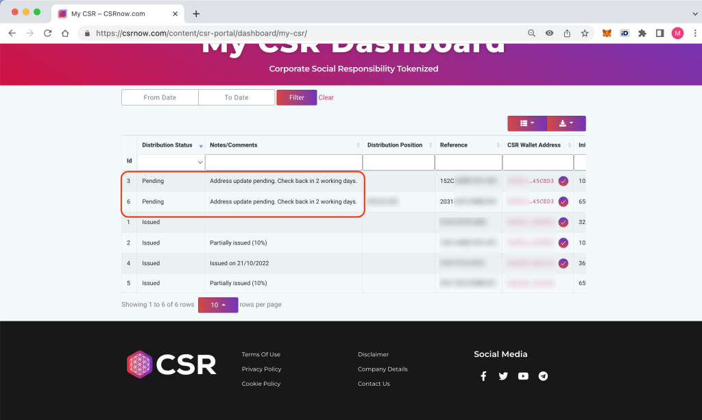Sort by Distribution Status column
Viewport: 702px width, 420px height.
pyautogui.click(x=171, y=145)
